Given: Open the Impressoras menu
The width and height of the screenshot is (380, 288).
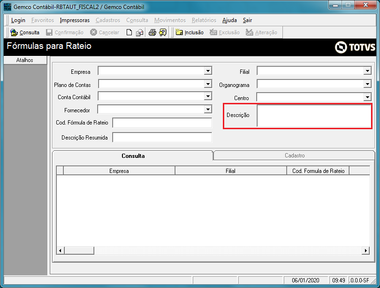Looking at the screenshot, I should click(x=75, y=20).
